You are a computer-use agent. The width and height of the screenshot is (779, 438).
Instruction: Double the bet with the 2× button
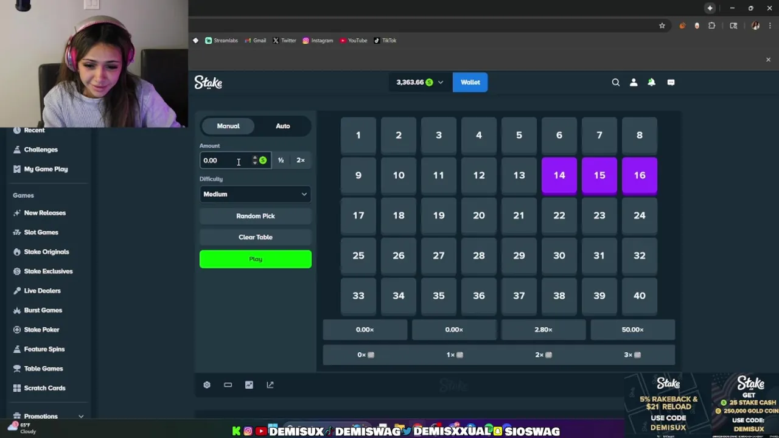pyautogui.click(x=301, y=161)
